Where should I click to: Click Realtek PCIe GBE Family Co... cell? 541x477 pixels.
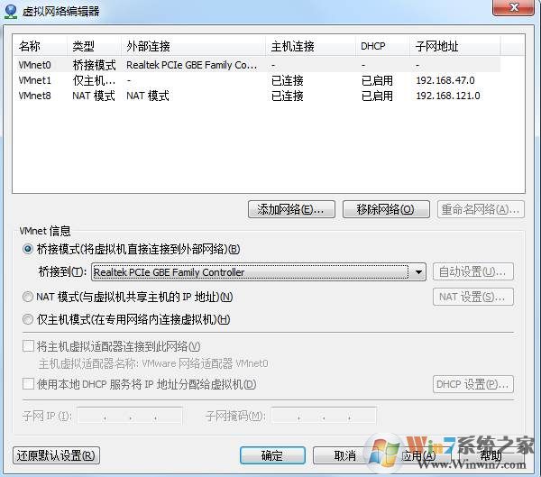click(191, 65)
